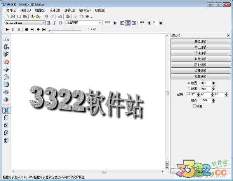Open a file using the folder icon

click(x=13, y=16)
